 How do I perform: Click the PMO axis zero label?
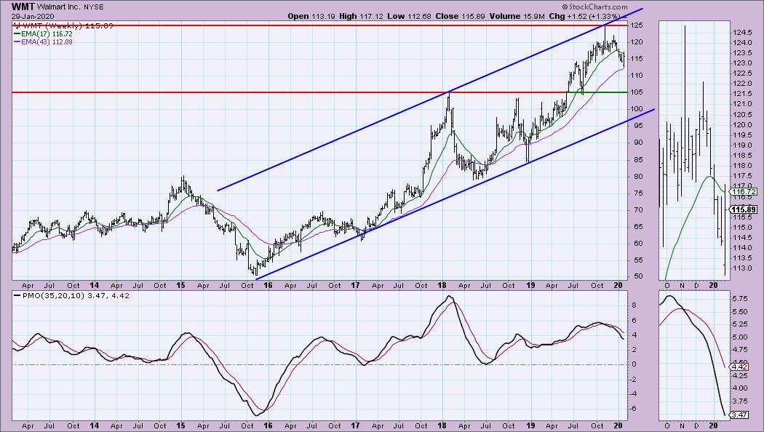(634, 364)
